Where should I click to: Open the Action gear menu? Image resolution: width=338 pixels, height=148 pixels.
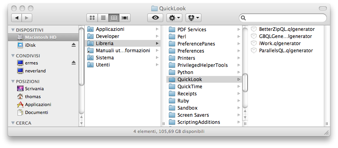[174, 18]
